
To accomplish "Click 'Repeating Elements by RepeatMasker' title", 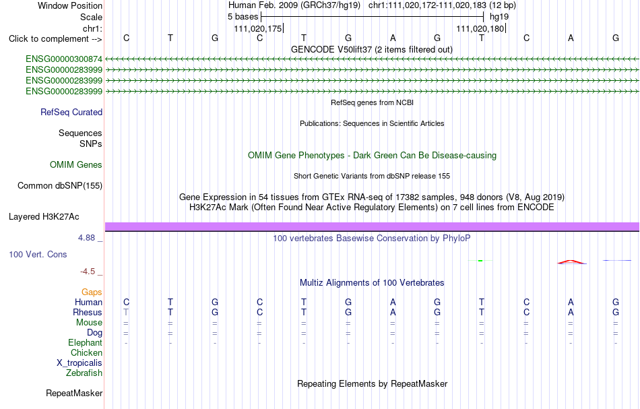I will [x=372, y=384].
